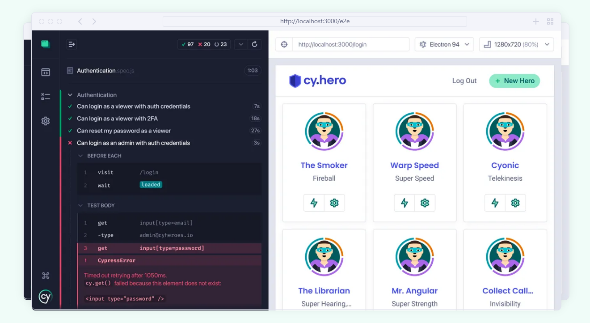Collapse the TEST BODY section
Screen dimensions: 590x323
[x=81, y=205]
